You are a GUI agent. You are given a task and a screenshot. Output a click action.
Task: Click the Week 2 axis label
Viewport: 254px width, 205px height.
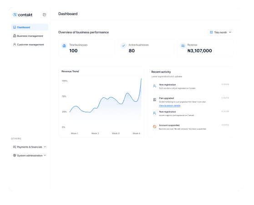(x=95, y=133)
